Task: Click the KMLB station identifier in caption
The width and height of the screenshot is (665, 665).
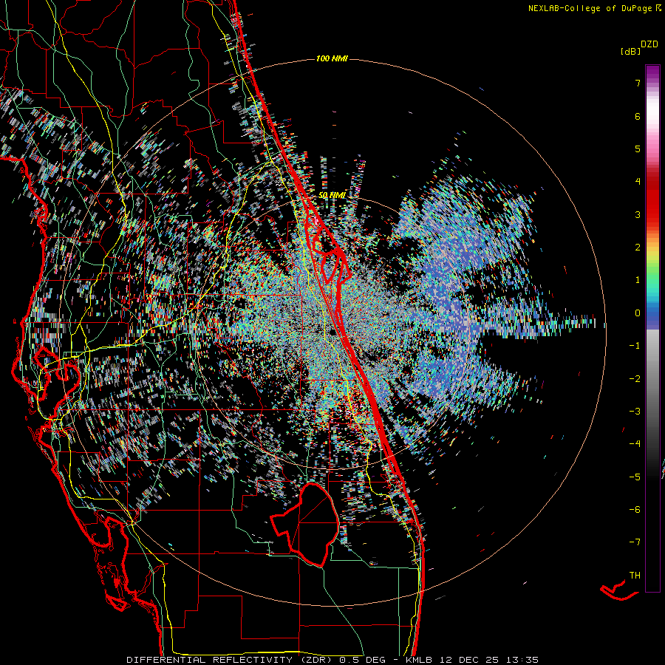Action: click(420, 660)
